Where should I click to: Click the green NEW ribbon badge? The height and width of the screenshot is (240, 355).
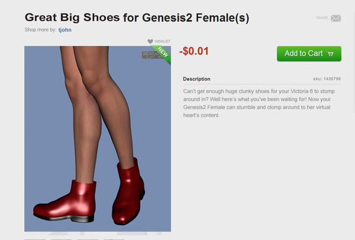click(162, 54)
